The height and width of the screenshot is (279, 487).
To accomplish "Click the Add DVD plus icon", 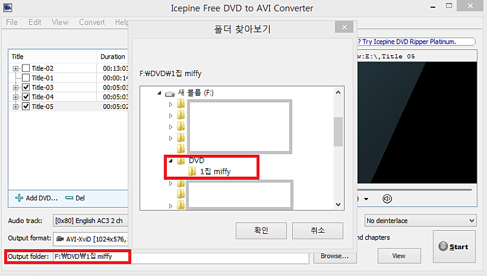I will click(19, 198).
